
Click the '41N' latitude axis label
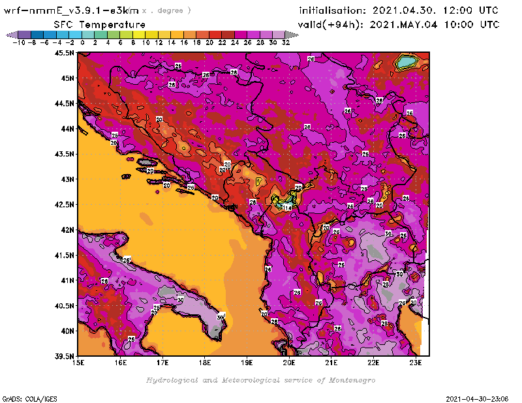pyautogui.click(x=68, y=280)
